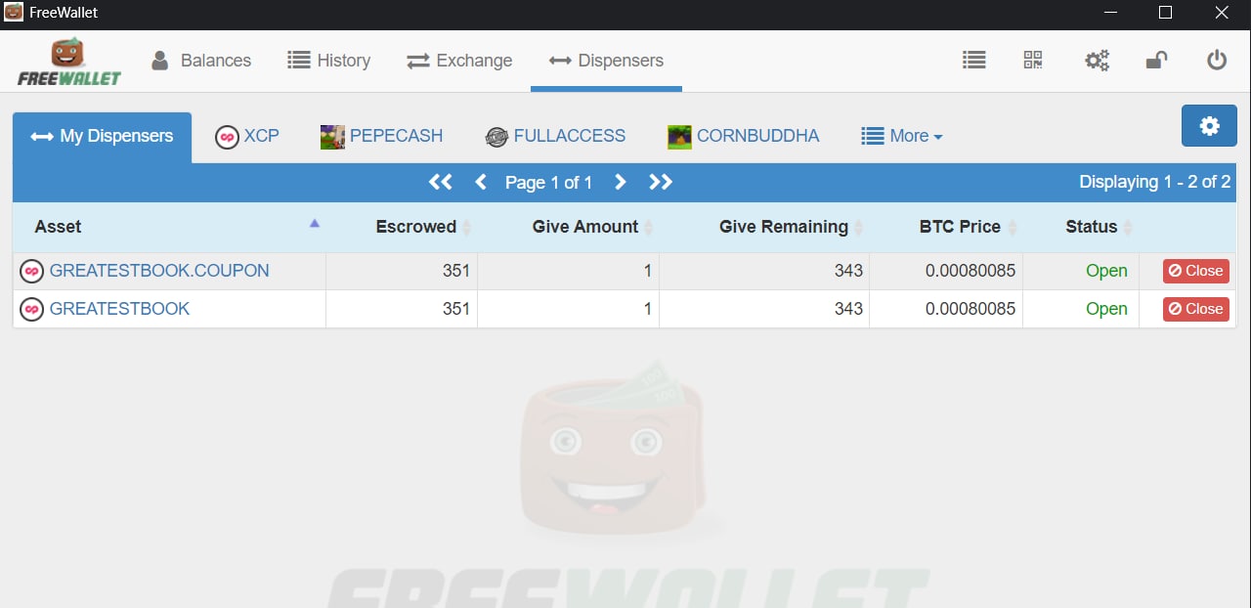Go to next page arrow
This screenshot has height=608, width=1251.
pyautogui.click(x=620, y=182)
